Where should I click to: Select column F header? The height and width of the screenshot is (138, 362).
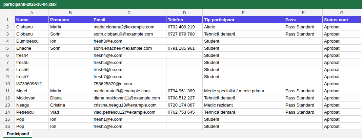coord(303,13)
